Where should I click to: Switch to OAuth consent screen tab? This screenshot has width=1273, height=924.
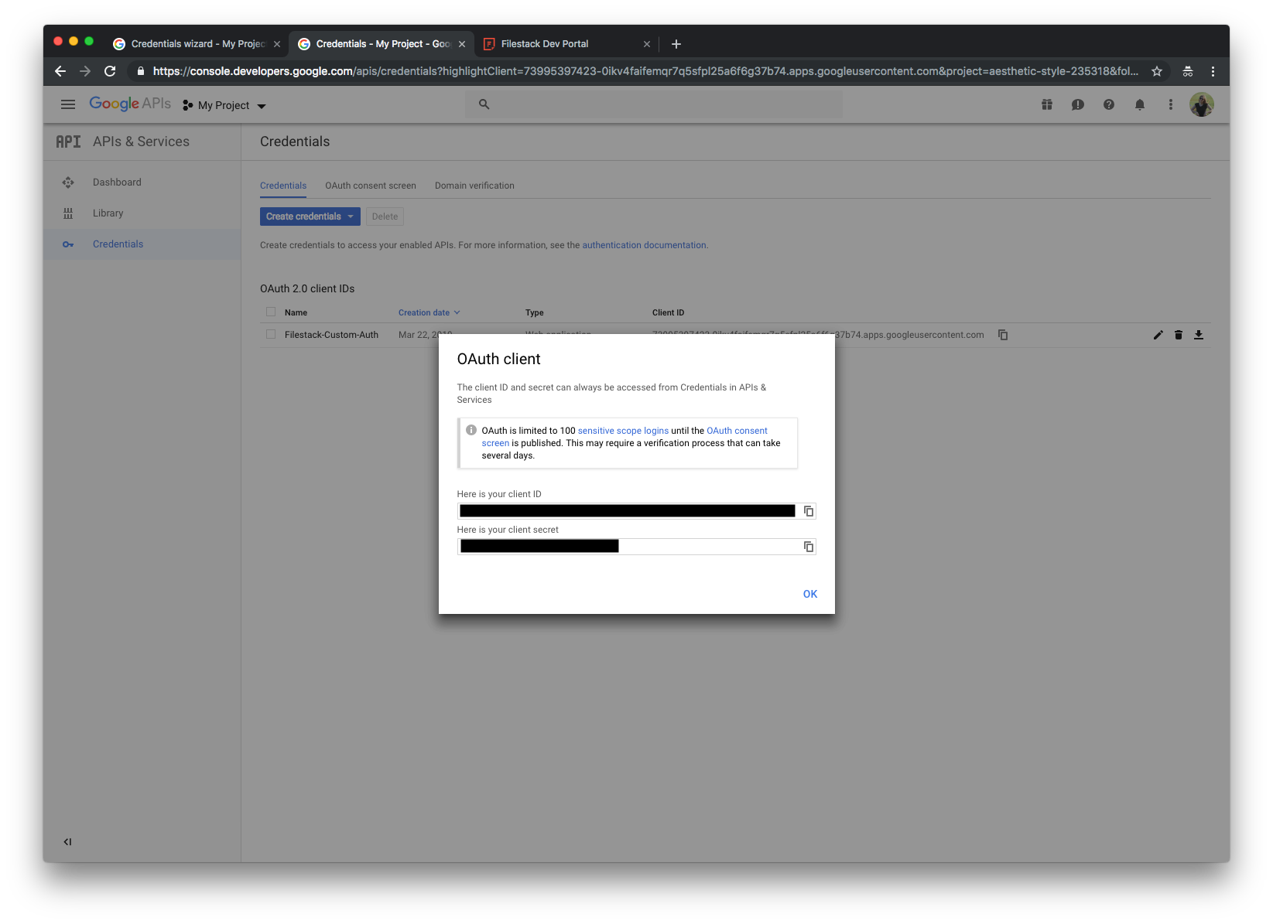371,186
